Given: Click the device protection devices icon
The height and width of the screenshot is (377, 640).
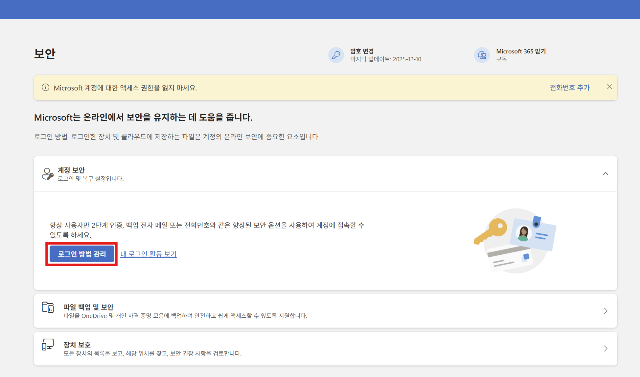Looking at the screenshot, I should tap(48, 345).
